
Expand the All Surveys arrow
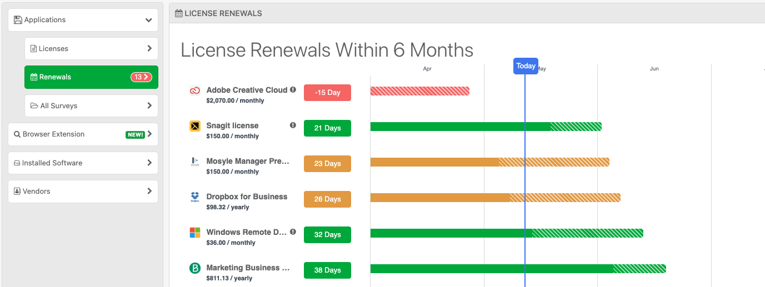tap(149, 105)
